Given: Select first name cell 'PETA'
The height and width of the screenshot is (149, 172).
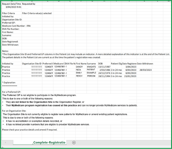Looking at the screenshot, I should [78, 70].
